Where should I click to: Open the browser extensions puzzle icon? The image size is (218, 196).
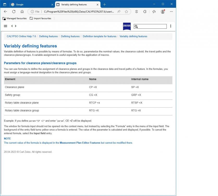click(x=145, y=11)
